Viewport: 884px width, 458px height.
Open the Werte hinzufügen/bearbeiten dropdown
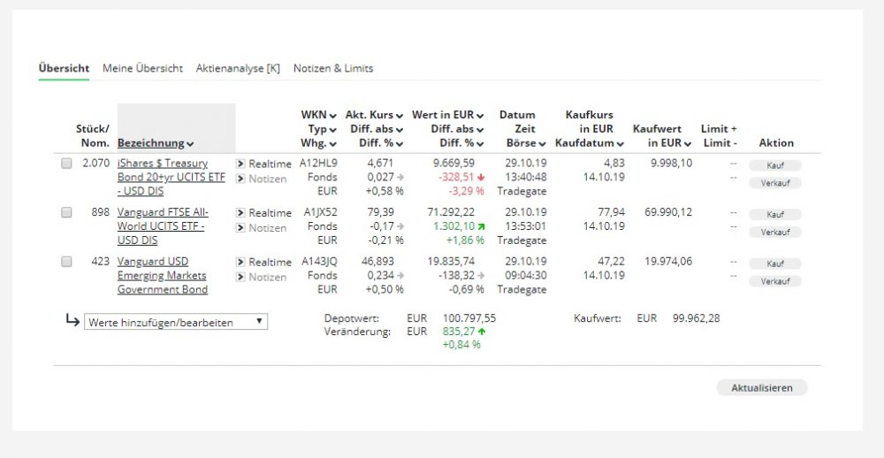pos(176,323)
